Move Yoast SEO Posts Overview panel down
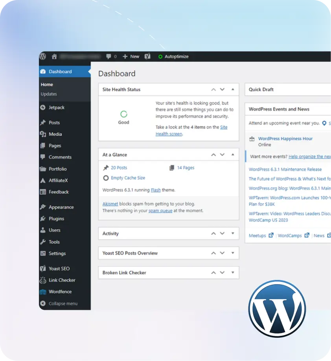 click(x=222, y=253)
